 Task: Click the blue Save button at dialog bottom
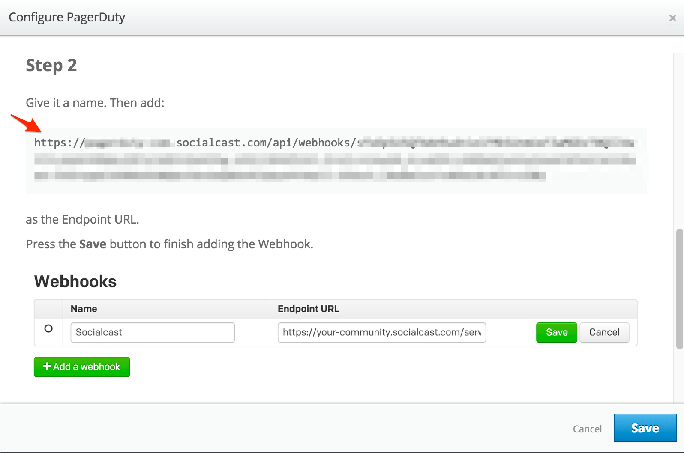pos(645,428)
